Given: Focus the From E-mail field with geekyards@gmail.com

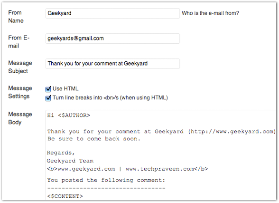Looking at the screenshot, I should tap(112, 39).
